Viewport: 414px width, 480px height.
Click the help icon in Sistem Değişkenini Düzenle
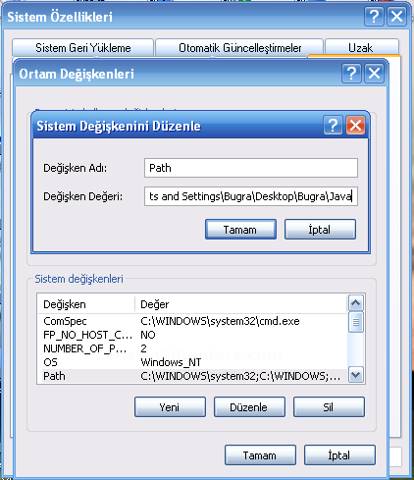pos(333,125)
